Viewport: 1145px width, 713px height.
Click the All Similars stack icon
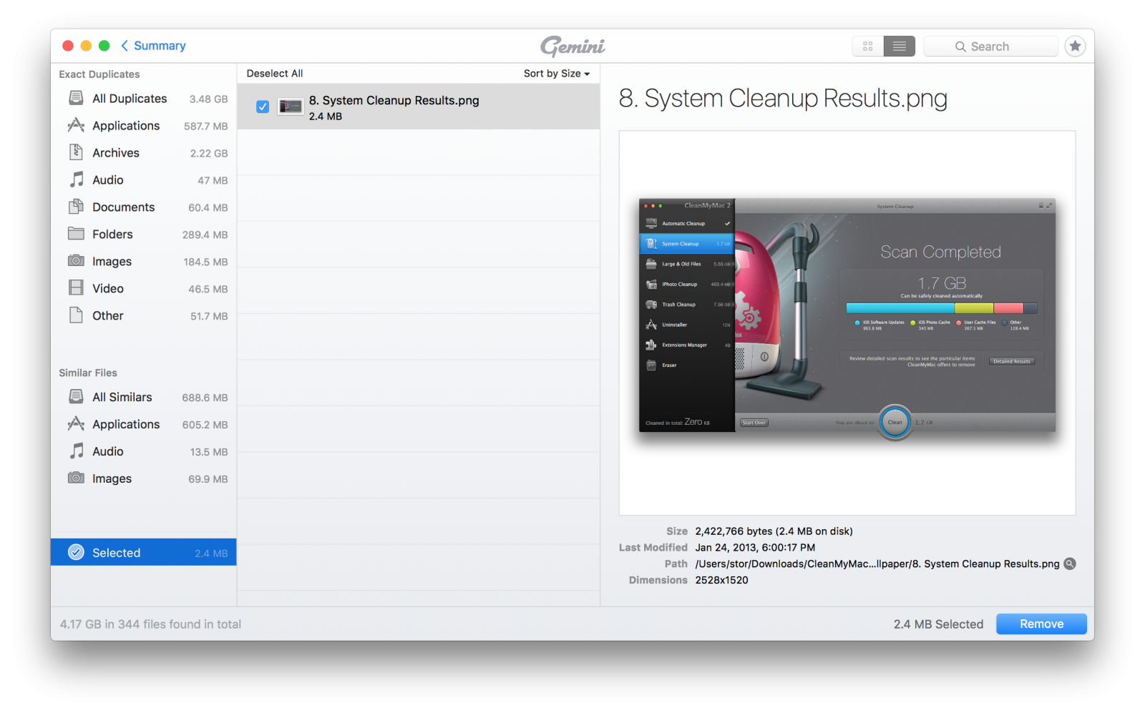point(76,397)
